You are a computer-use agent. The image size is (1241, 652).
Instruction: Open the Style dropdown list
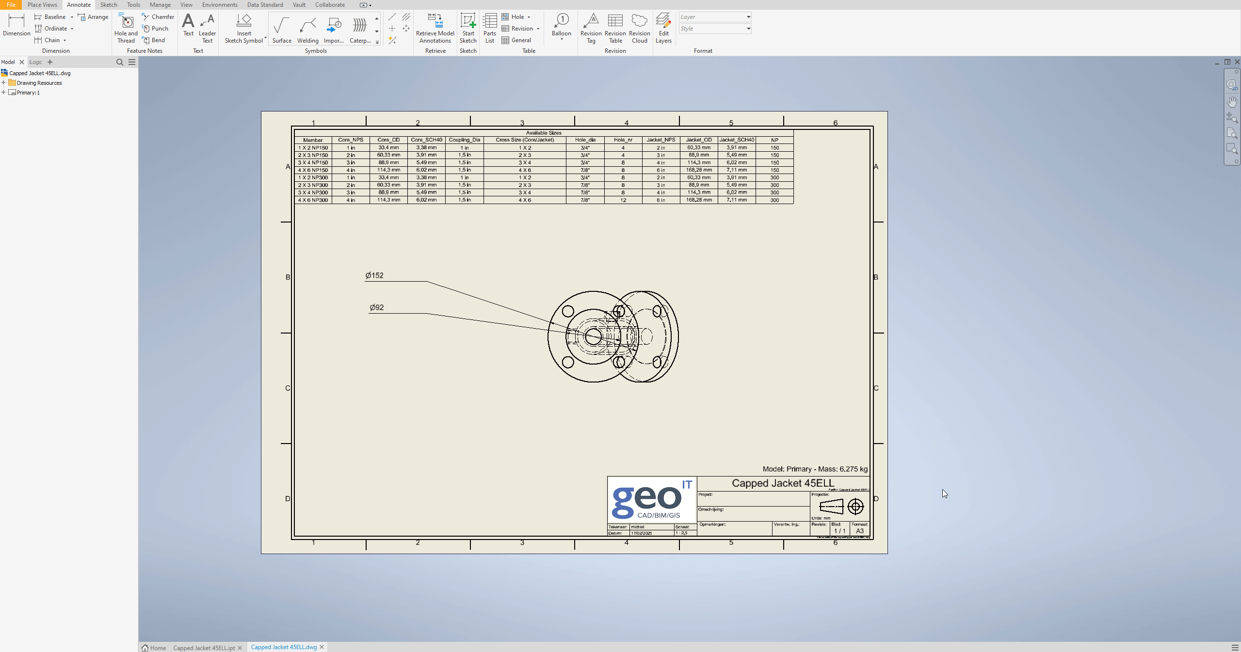coord(748,29)
